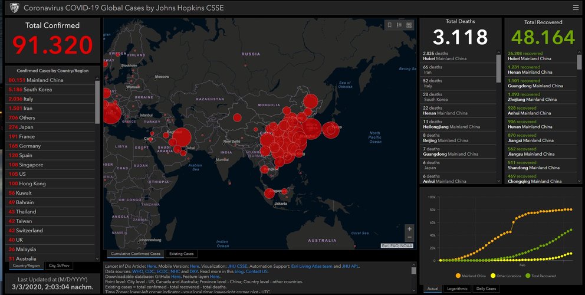Switch to the Country/Region tab

pyautogui.click(x=26, y=266)
